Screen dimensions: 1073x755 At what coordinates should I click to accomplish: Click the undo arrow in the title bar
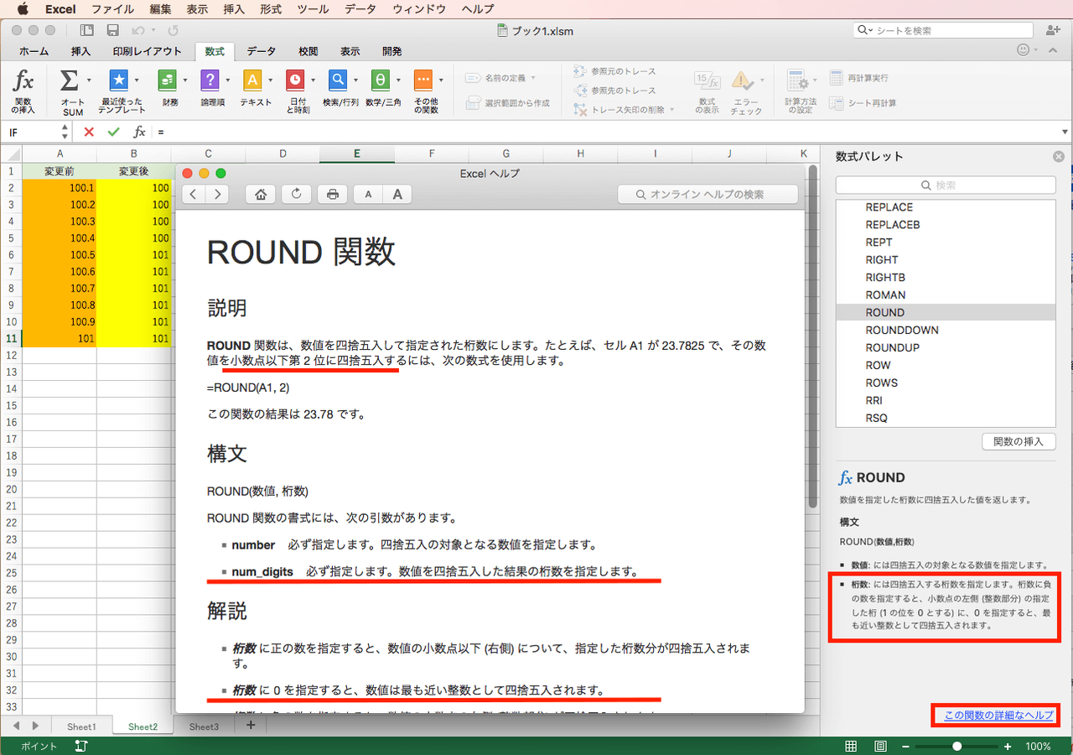click(x=137, y=30)
